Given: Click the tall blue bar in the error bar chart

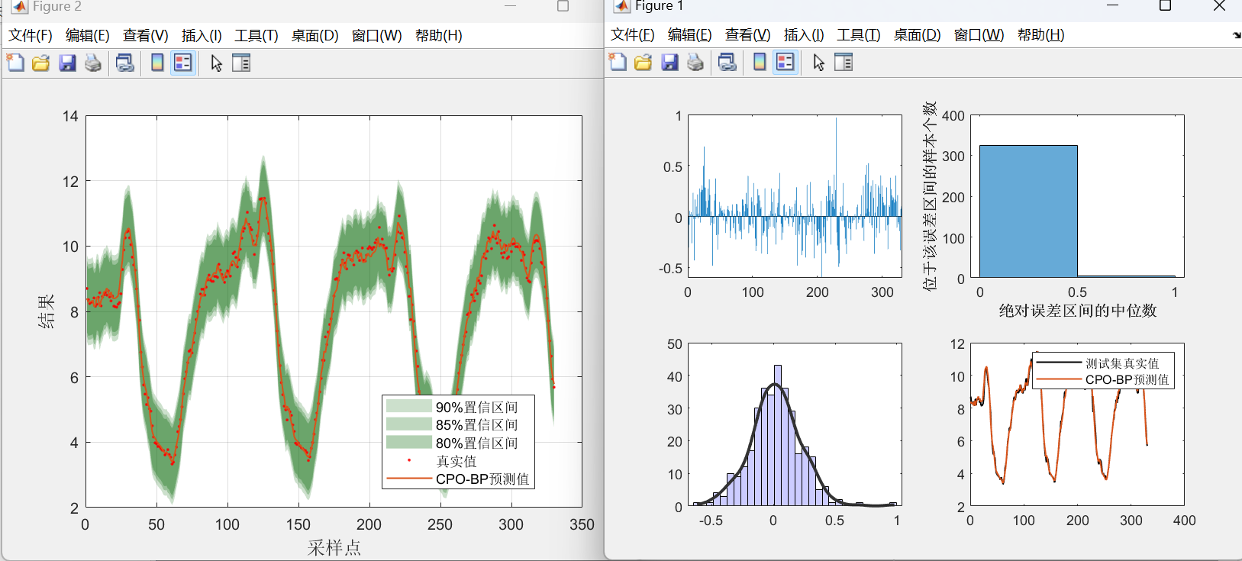Looking at the screenshot, I should [1028, 211].
